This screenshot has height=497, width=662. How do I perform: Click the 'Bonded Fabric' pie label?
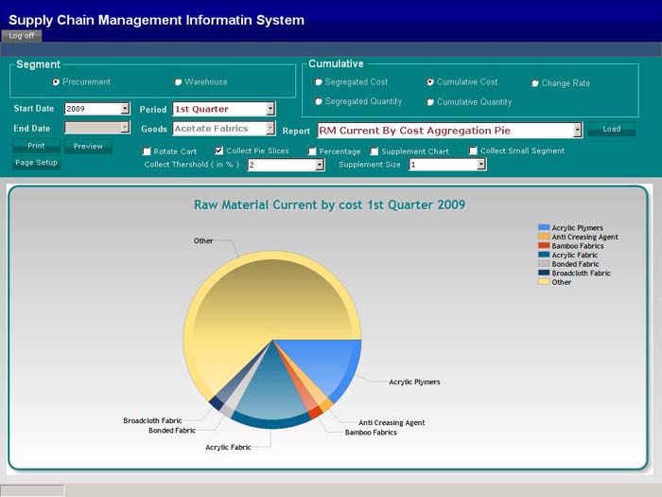click(172, 431)
